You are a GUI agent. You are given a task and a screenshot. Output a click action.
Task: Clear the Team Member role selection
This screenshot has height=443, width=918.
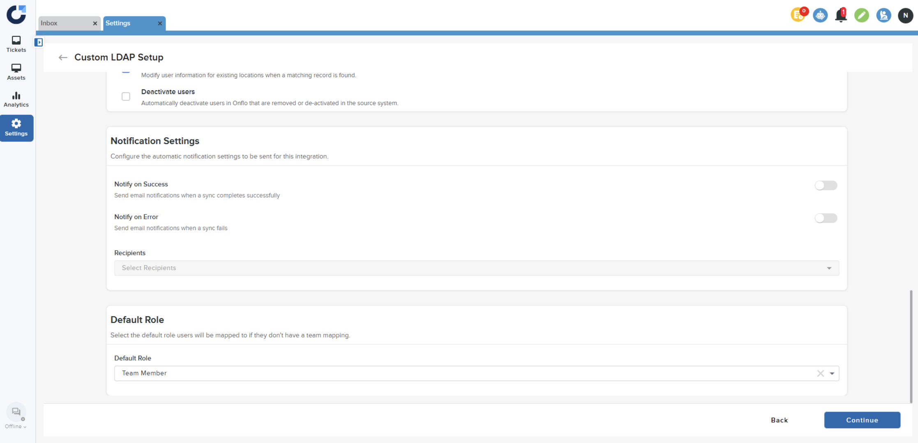pos(820,373)
